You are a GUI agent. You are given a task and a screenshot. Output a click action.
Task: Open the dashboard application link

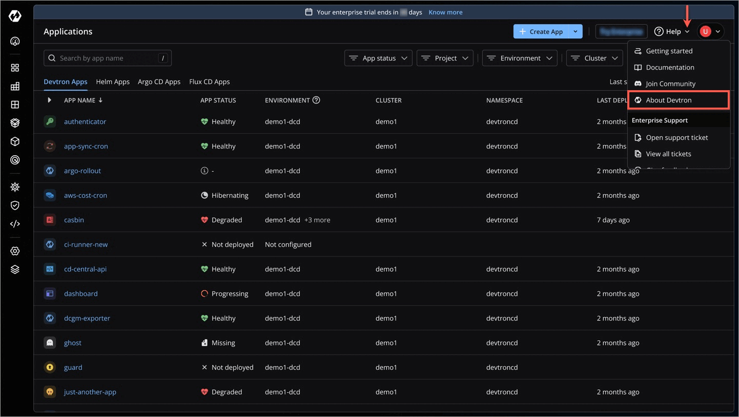(80, 294)
